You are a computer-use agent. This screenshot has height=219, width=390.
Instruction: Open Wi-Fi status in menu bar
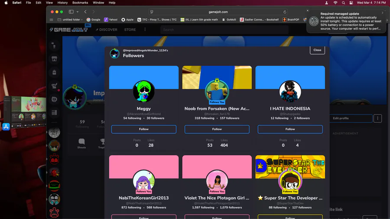pyautogui.click(x=335, y=3)
